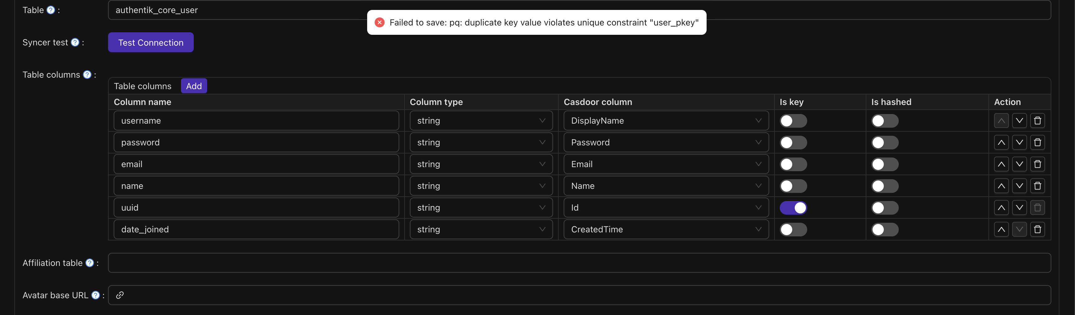This screenshot has width=1075, height=315.
Task: Click the Affiliation table input field
Action: point(579,263)
